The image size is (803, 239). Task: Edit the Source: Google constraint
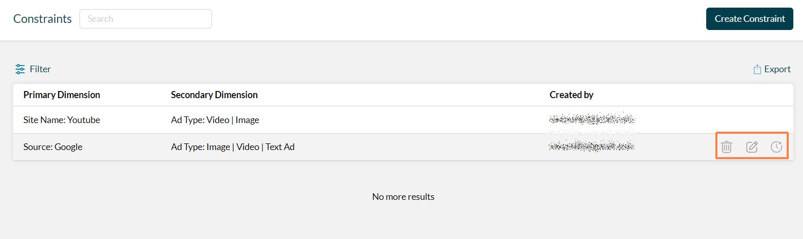click(x=752, y=147)
